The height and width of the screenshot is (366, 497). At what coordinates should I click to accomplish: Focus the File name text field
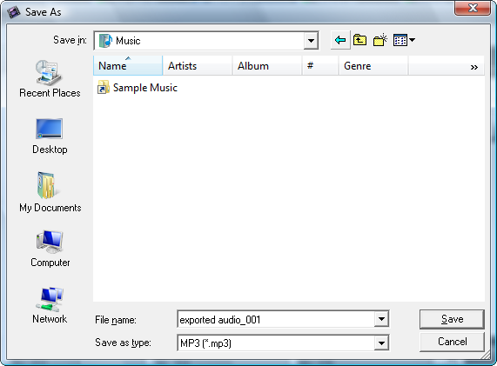pos(276,319)
